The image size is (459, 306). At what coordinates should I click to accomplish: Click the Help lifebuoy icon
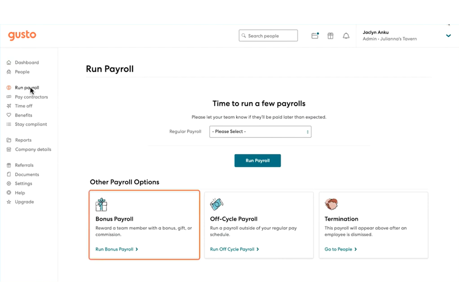coord(9,193)
